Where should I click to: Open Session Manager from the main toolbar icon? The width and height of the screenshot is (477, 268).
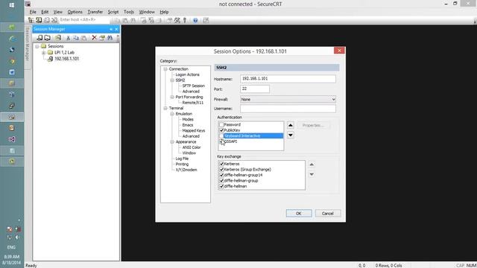[31, 20]
